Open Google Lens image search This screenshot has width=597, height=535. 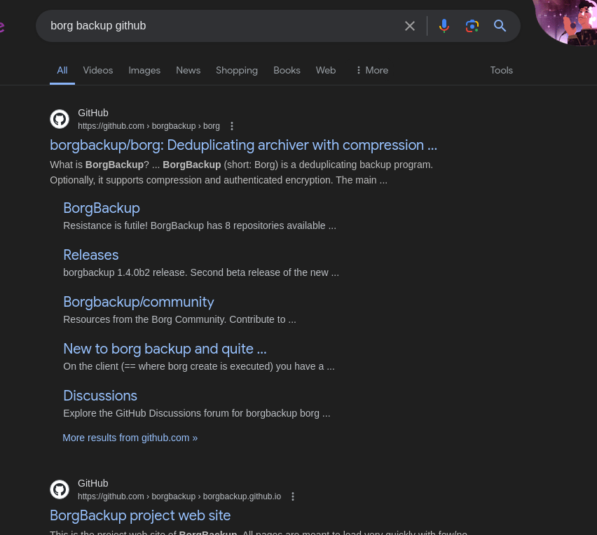click(x=472, y=26)
